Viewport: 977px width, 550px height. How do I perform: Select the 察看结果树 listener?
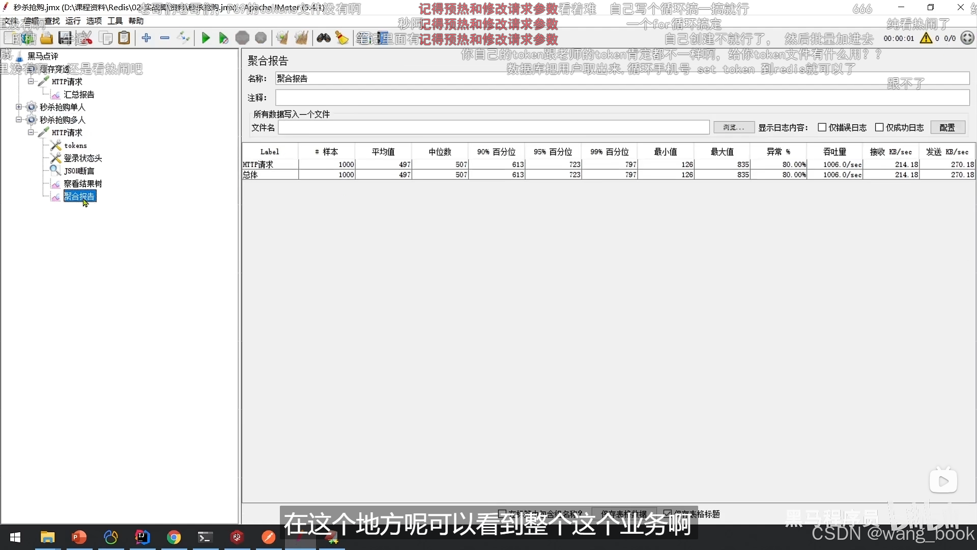[x=83, y=184]
